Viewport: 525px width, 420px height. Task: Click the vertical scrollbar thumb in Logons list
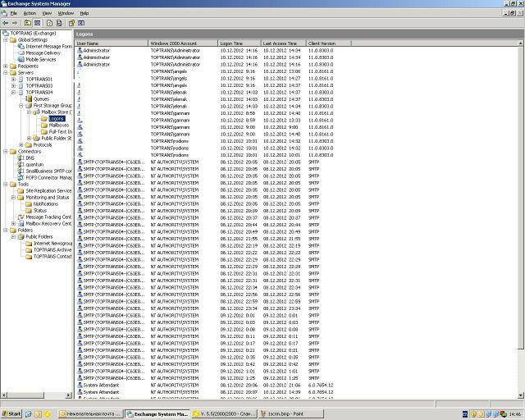coord(521,198)
